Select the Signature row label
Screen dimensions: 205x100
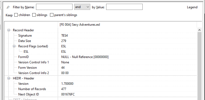[25, 36]
